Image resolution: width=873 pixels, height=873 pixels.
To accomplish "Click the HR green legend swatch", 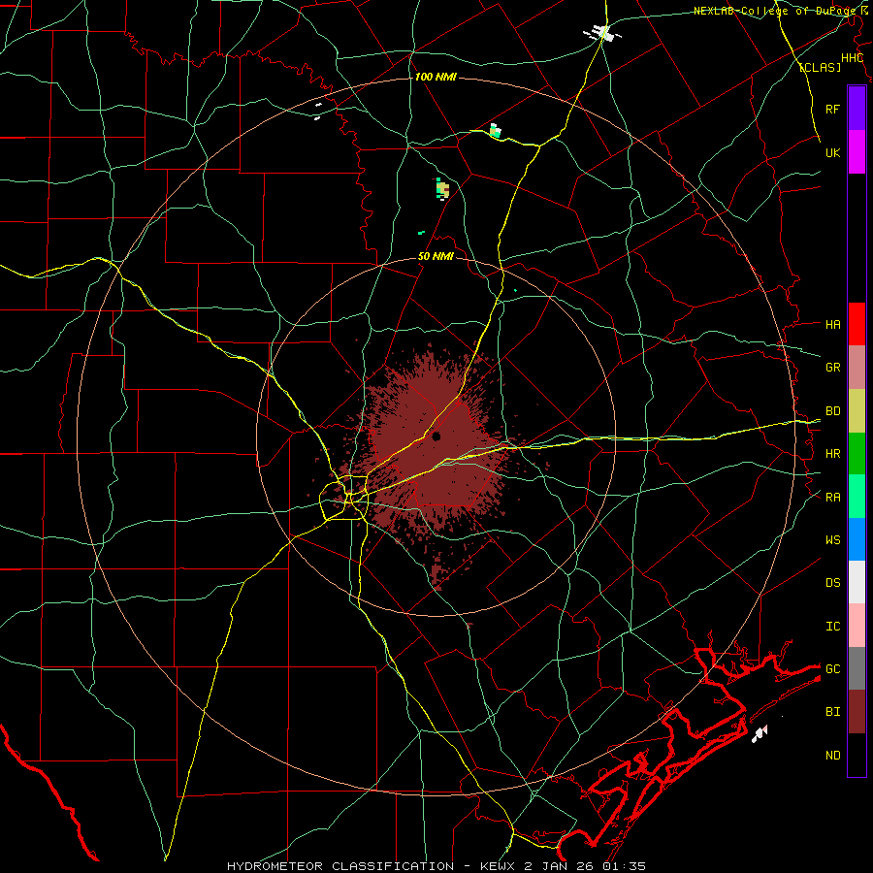I will point(857,454).
